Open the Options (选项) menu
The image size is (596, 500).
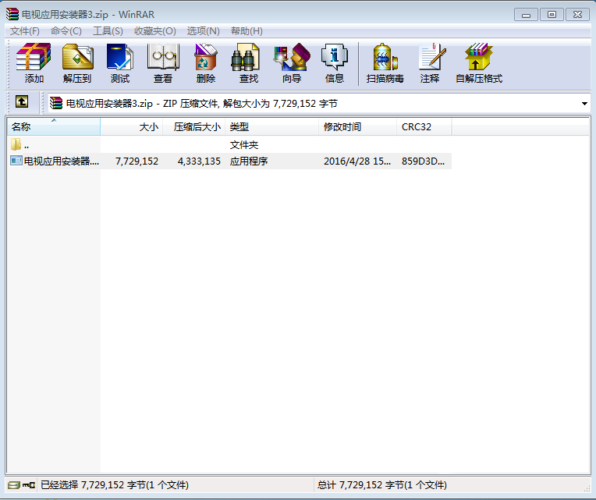tap(204, 31)
